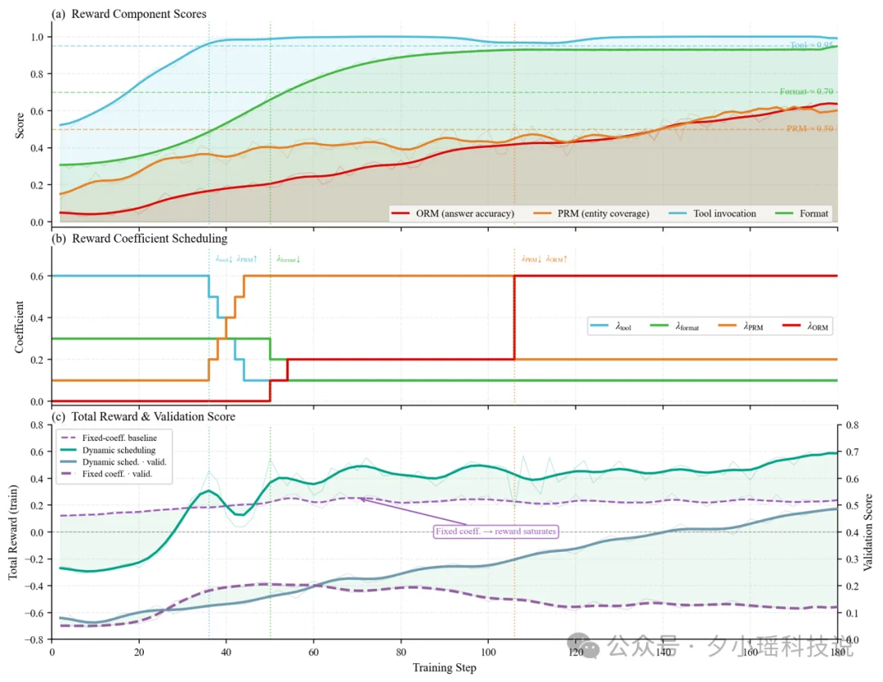Click the 'PRM = 0.50' threshold label
This screenshot has height=682, width=883.
pyautogui.click(x=809, y=129)
